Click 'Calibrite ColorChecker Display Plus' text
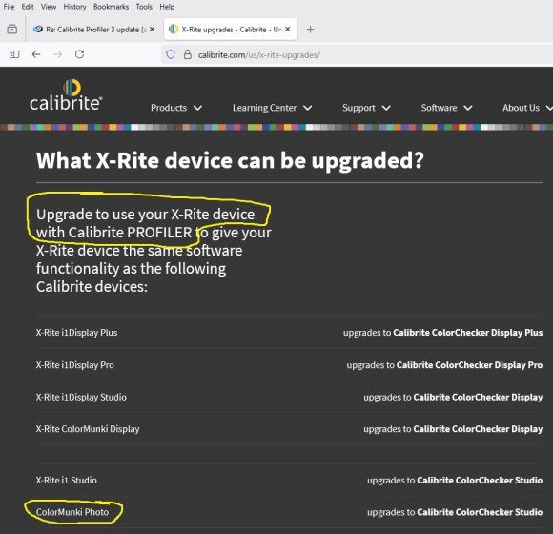 (467, 333)
